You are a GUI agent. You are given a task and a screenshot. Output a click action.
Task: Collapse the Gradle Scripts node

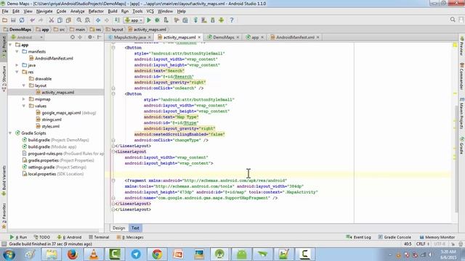click(x=10, y=133)
